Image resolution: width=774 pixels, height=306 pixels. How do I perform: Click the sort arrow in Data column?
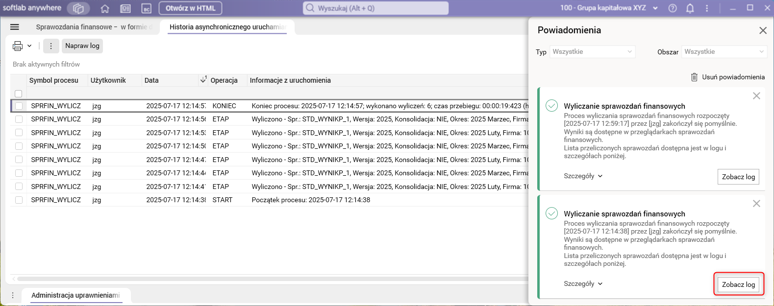(x=203, y=80)
